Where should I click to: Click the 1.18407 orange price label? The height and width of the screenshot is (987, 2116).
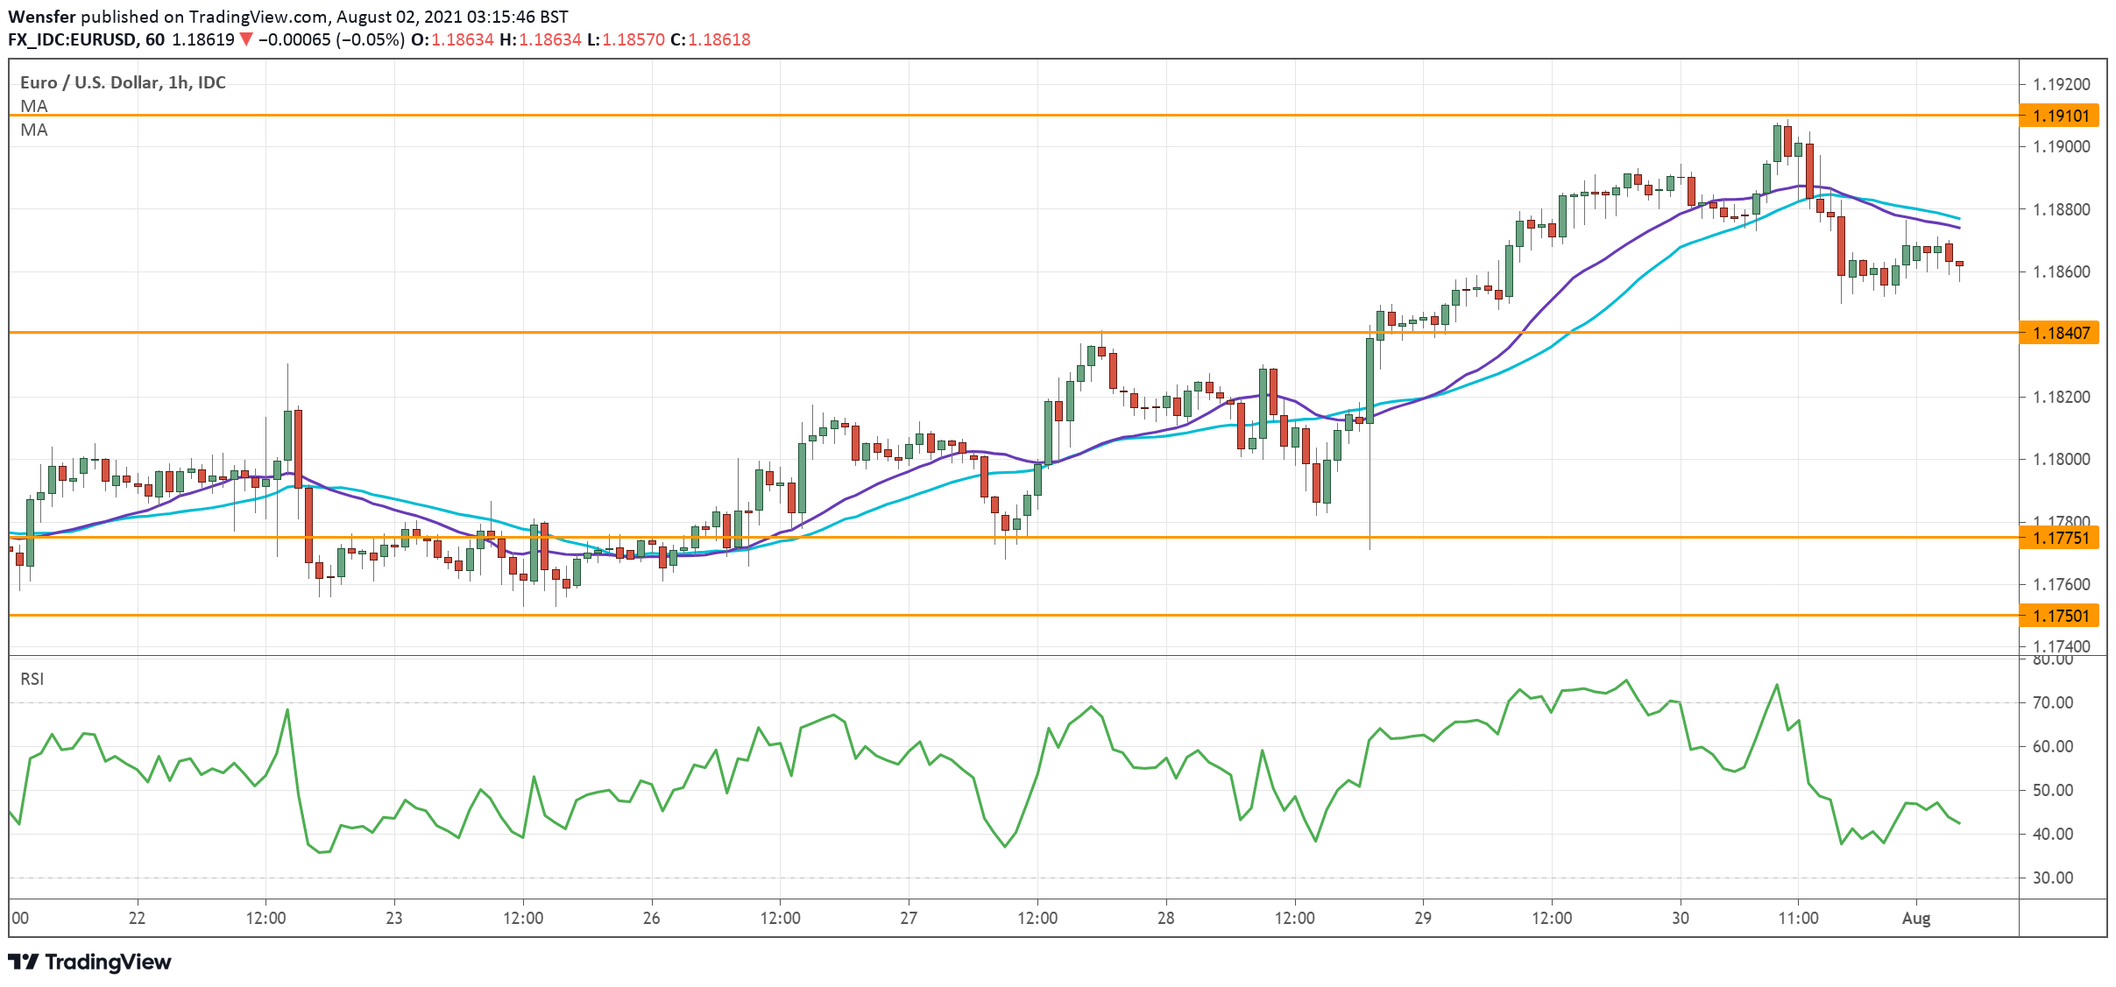[x=2060, y=333]
